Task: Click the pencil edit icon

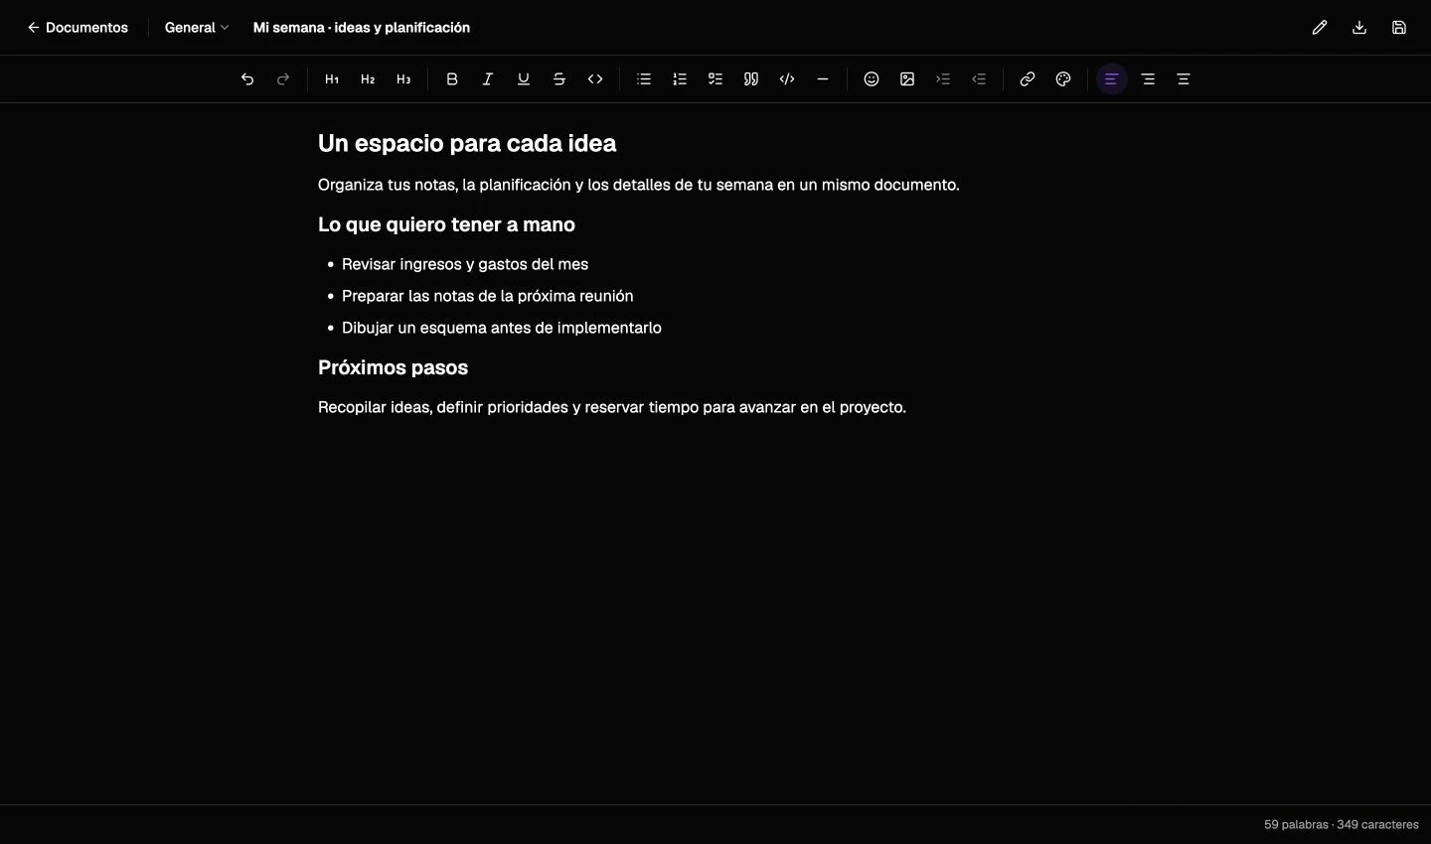Action: click(x=1320, y=28)
